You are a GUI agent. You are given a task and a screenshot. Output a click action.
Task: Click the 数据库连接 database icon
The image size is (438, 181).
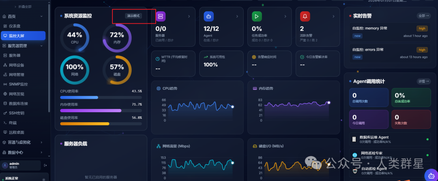point(5,104)
